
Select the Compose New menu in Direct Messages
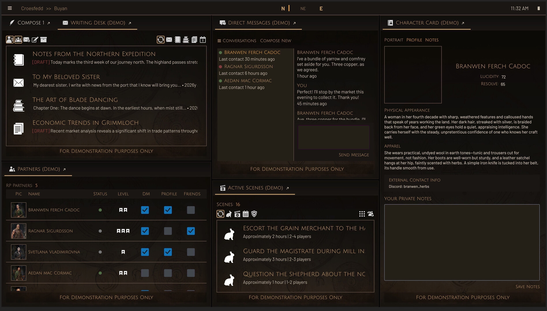click(276, 41)
